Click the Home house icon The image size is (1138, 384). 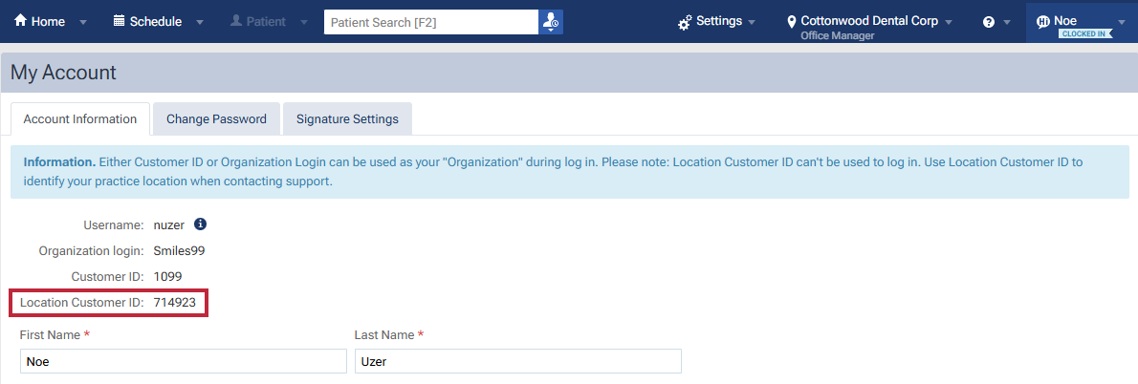[20, 21]
